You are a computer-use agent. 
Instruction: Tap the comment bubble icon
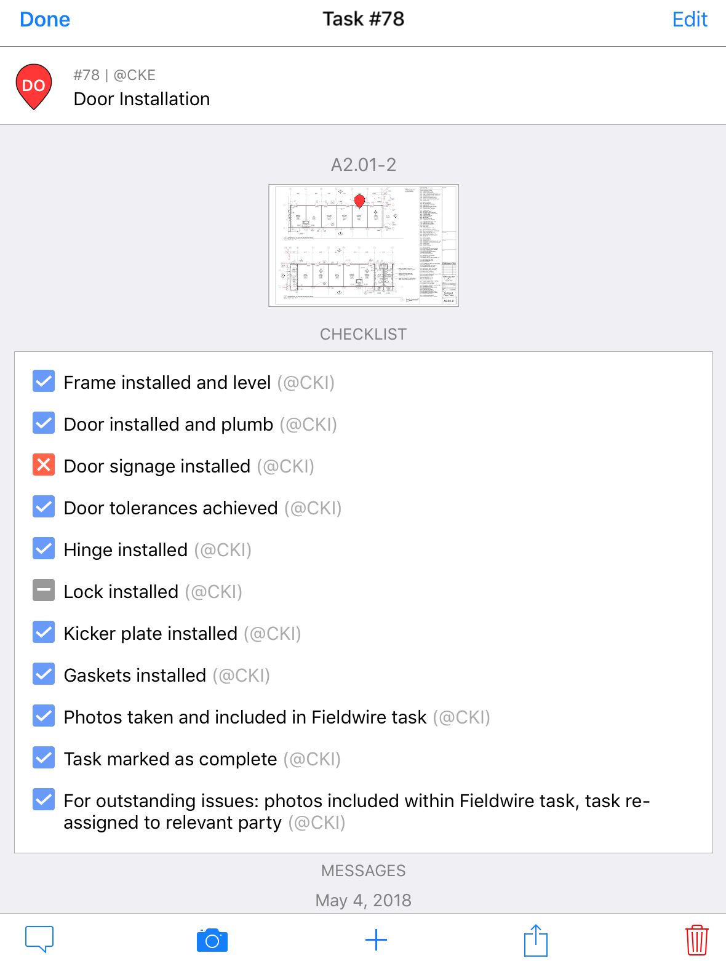click(39, 939)
